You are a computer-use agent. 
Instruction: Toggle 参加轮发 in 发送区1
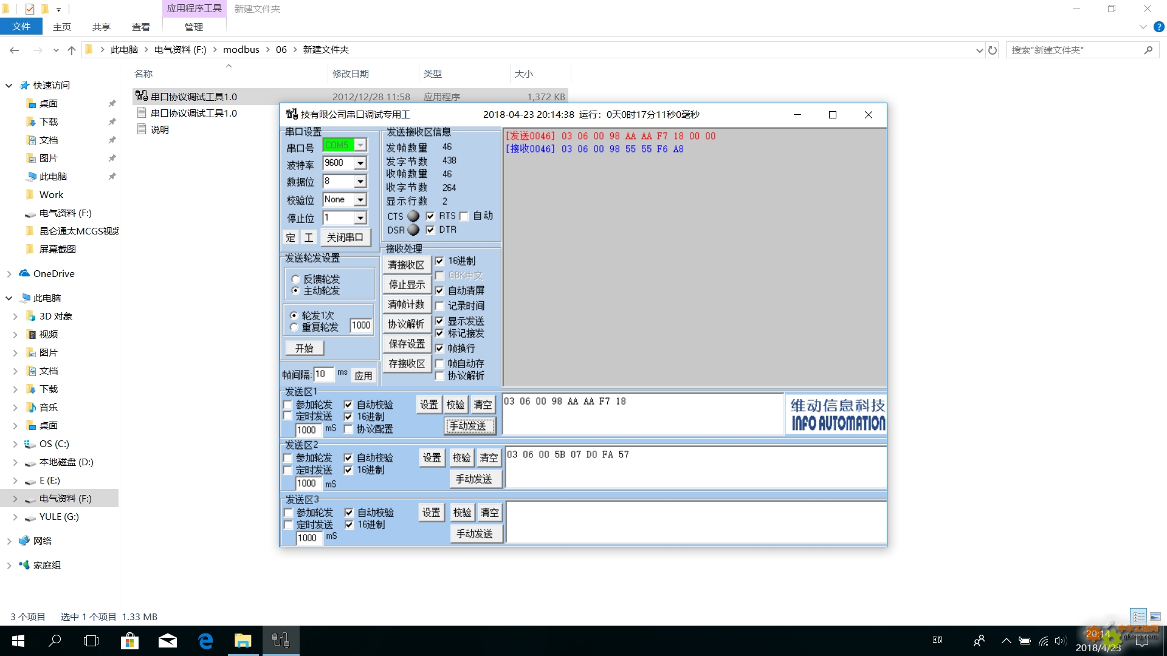pyautogui.click(x=288, y=405)
